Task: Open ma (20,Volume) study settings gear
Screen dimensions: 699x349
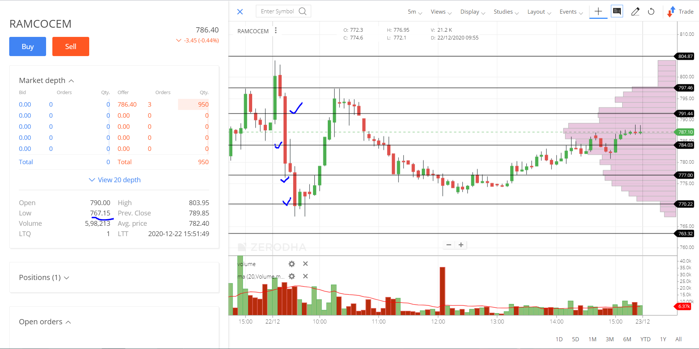Action: click(x=292, y=276)
